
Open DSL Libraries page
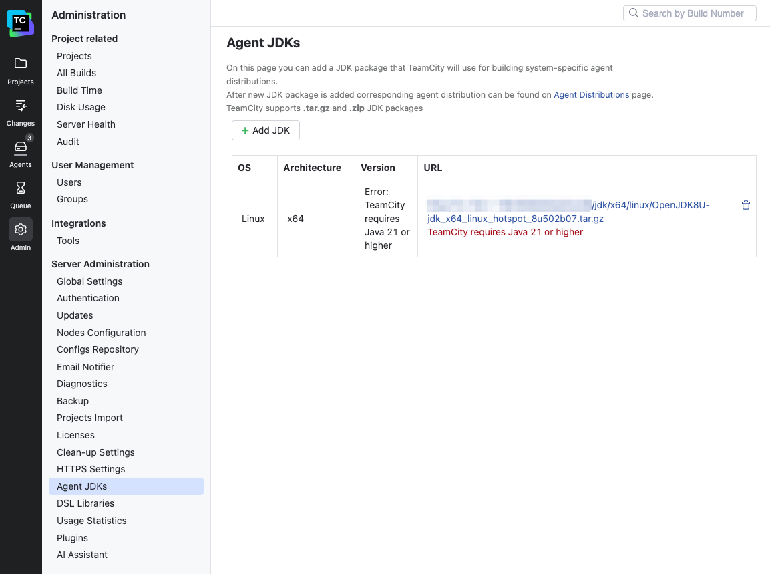click(x=85, y=503)
